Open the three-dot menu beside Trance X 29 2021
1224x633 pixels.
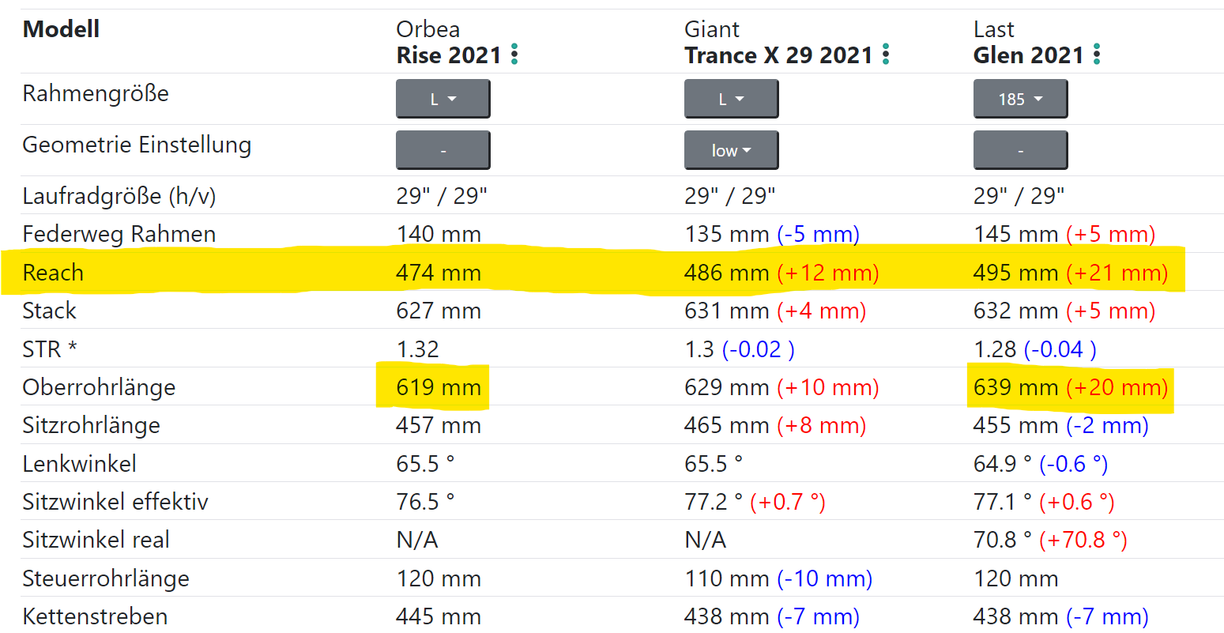(x=886, y=55)
